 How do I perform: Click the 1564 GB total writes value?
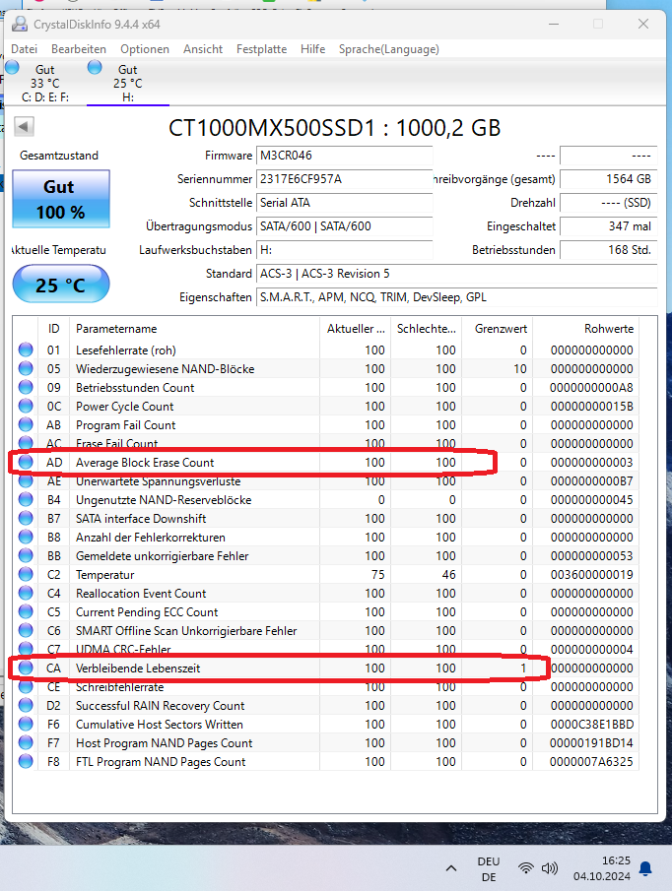click(x=608, y=179)
